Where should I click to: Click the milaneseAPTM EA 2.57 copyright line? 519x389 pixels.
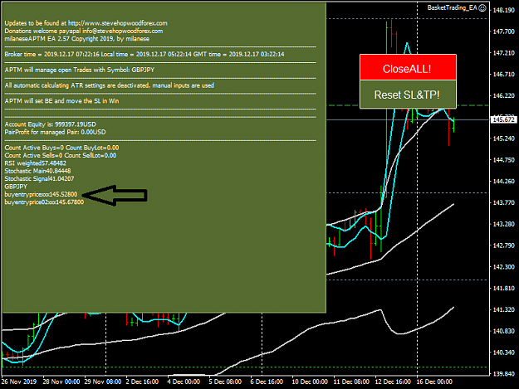click(77, 39)
